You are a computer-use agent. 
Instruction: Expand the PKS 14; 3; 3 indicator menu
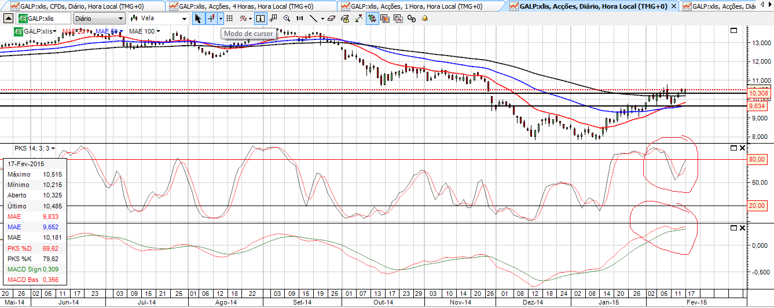pyautogui.click(x=53, y=148)
